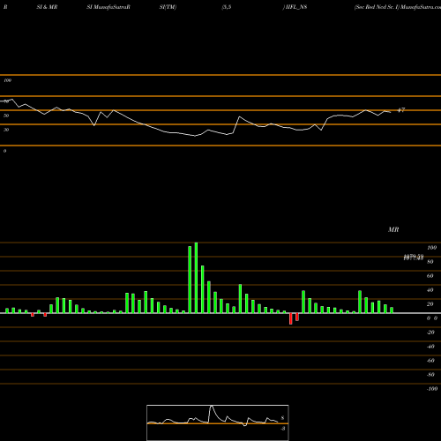Click the MR axis label -20
This screenshot has width=441, height=441.
pos(430,333)
